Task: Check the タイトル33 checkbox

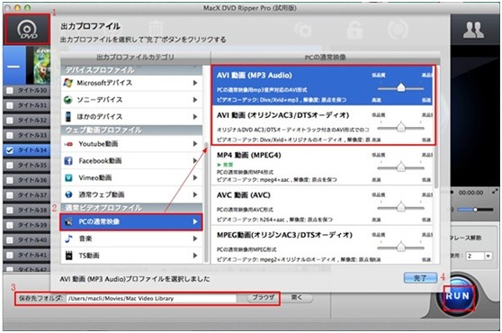Action: [10, 135]
